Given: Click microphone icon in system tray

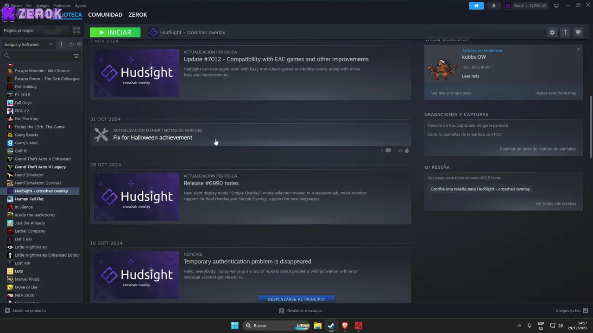Looking at the screenshot, I should (x=529, y=326).
